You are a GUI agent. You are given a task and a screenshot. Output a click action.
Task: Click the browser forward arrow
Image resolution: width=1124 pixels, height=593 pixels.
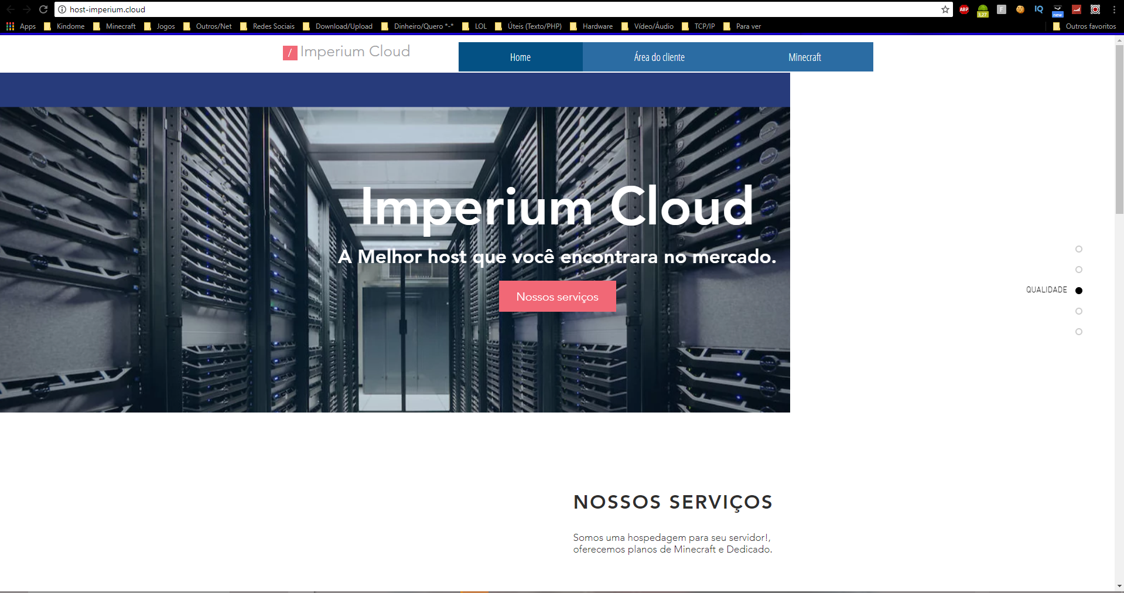tap(27, 9)
